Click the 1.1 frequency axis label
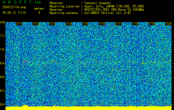174x110 pixels. point(2,36)
